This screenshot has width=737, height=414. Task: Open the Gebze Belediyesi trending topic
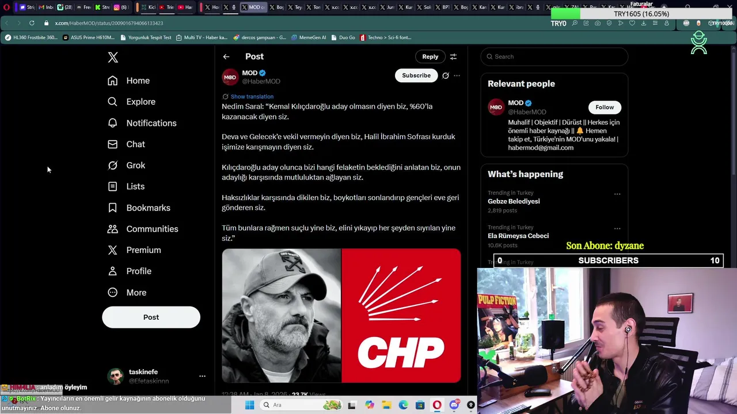pos(514,201)
